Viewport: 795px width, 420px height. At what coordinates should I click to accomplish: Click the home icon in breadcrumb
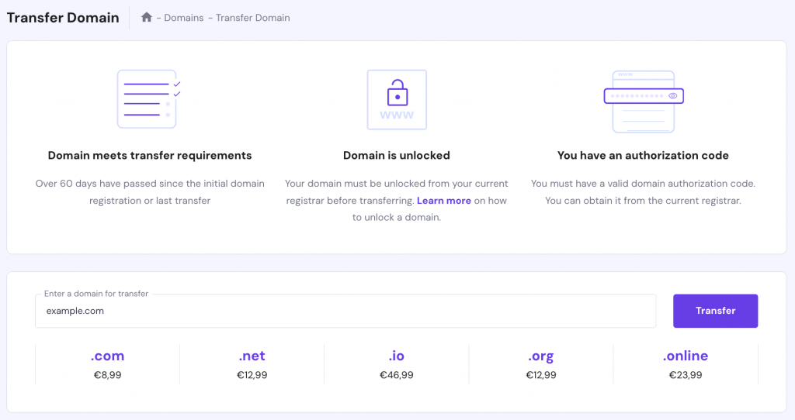[x=147, y=17]
